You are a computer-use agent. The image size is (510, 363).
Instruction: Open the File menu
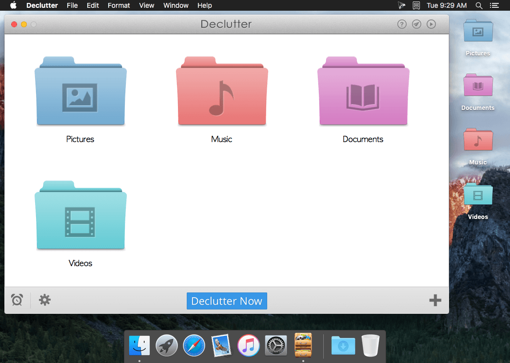pyautogui.click(x=72, y=5)
